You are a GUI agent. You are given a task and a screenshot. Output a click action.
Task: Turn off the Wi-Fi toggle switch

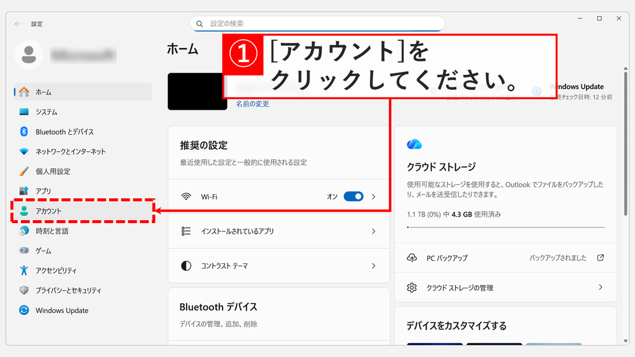(x=353, y=196)
